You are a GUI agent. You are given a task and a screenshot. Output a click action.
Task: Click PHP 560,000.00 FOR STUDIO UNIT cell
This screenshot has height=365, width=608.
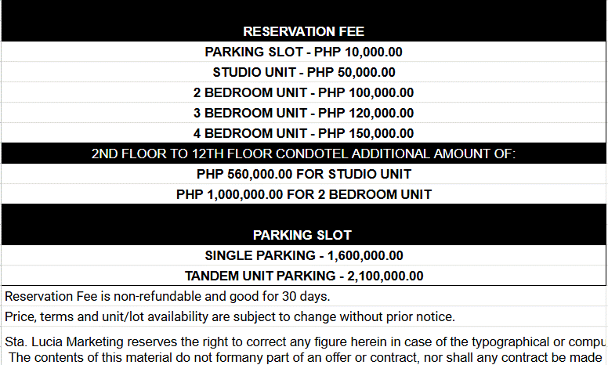click(x=303, y=174)
